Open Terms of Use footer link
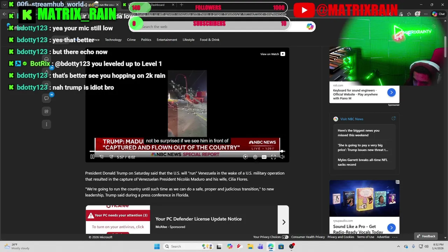This screenshot has width=448, height=252. click(x=365, y=237)
